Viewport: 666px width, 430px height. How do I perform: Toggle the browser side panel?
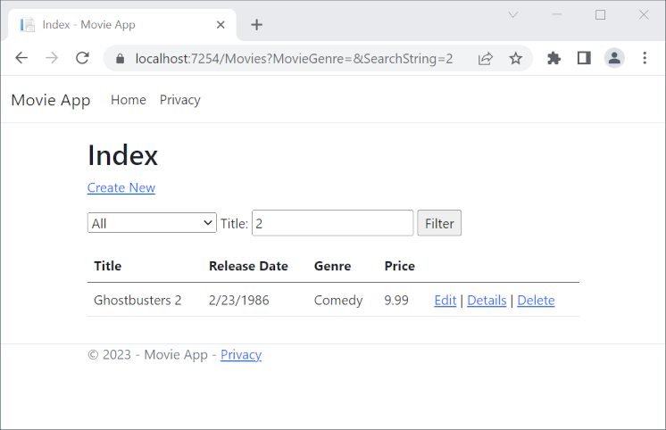[584, 58]
